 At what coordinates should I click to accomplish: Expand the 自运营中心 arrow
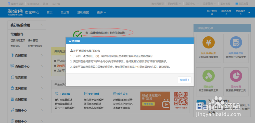[x=42, y=66]
